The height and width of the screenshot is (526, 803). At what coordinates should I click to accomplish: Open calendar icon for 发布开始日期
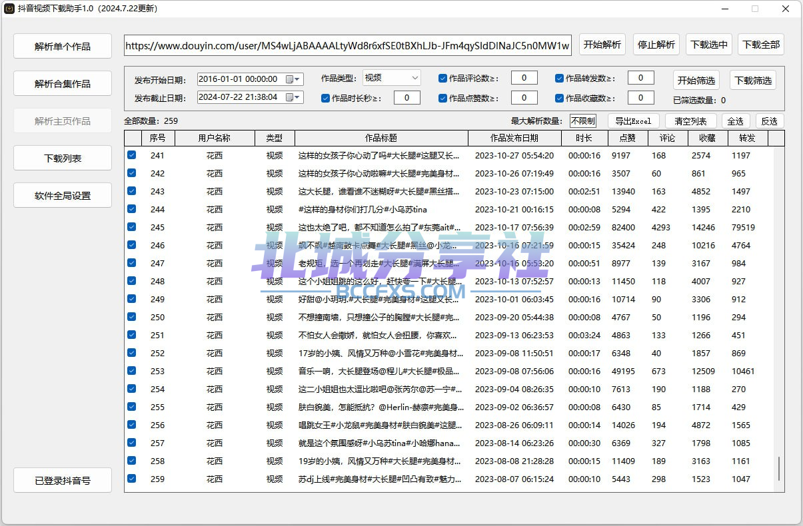coord(293,79)
